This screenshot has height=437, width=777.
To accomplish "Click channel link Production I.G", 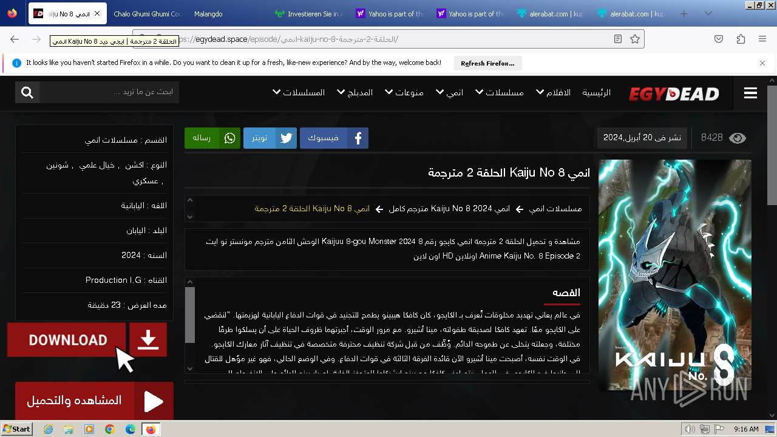I will [114, 280].
